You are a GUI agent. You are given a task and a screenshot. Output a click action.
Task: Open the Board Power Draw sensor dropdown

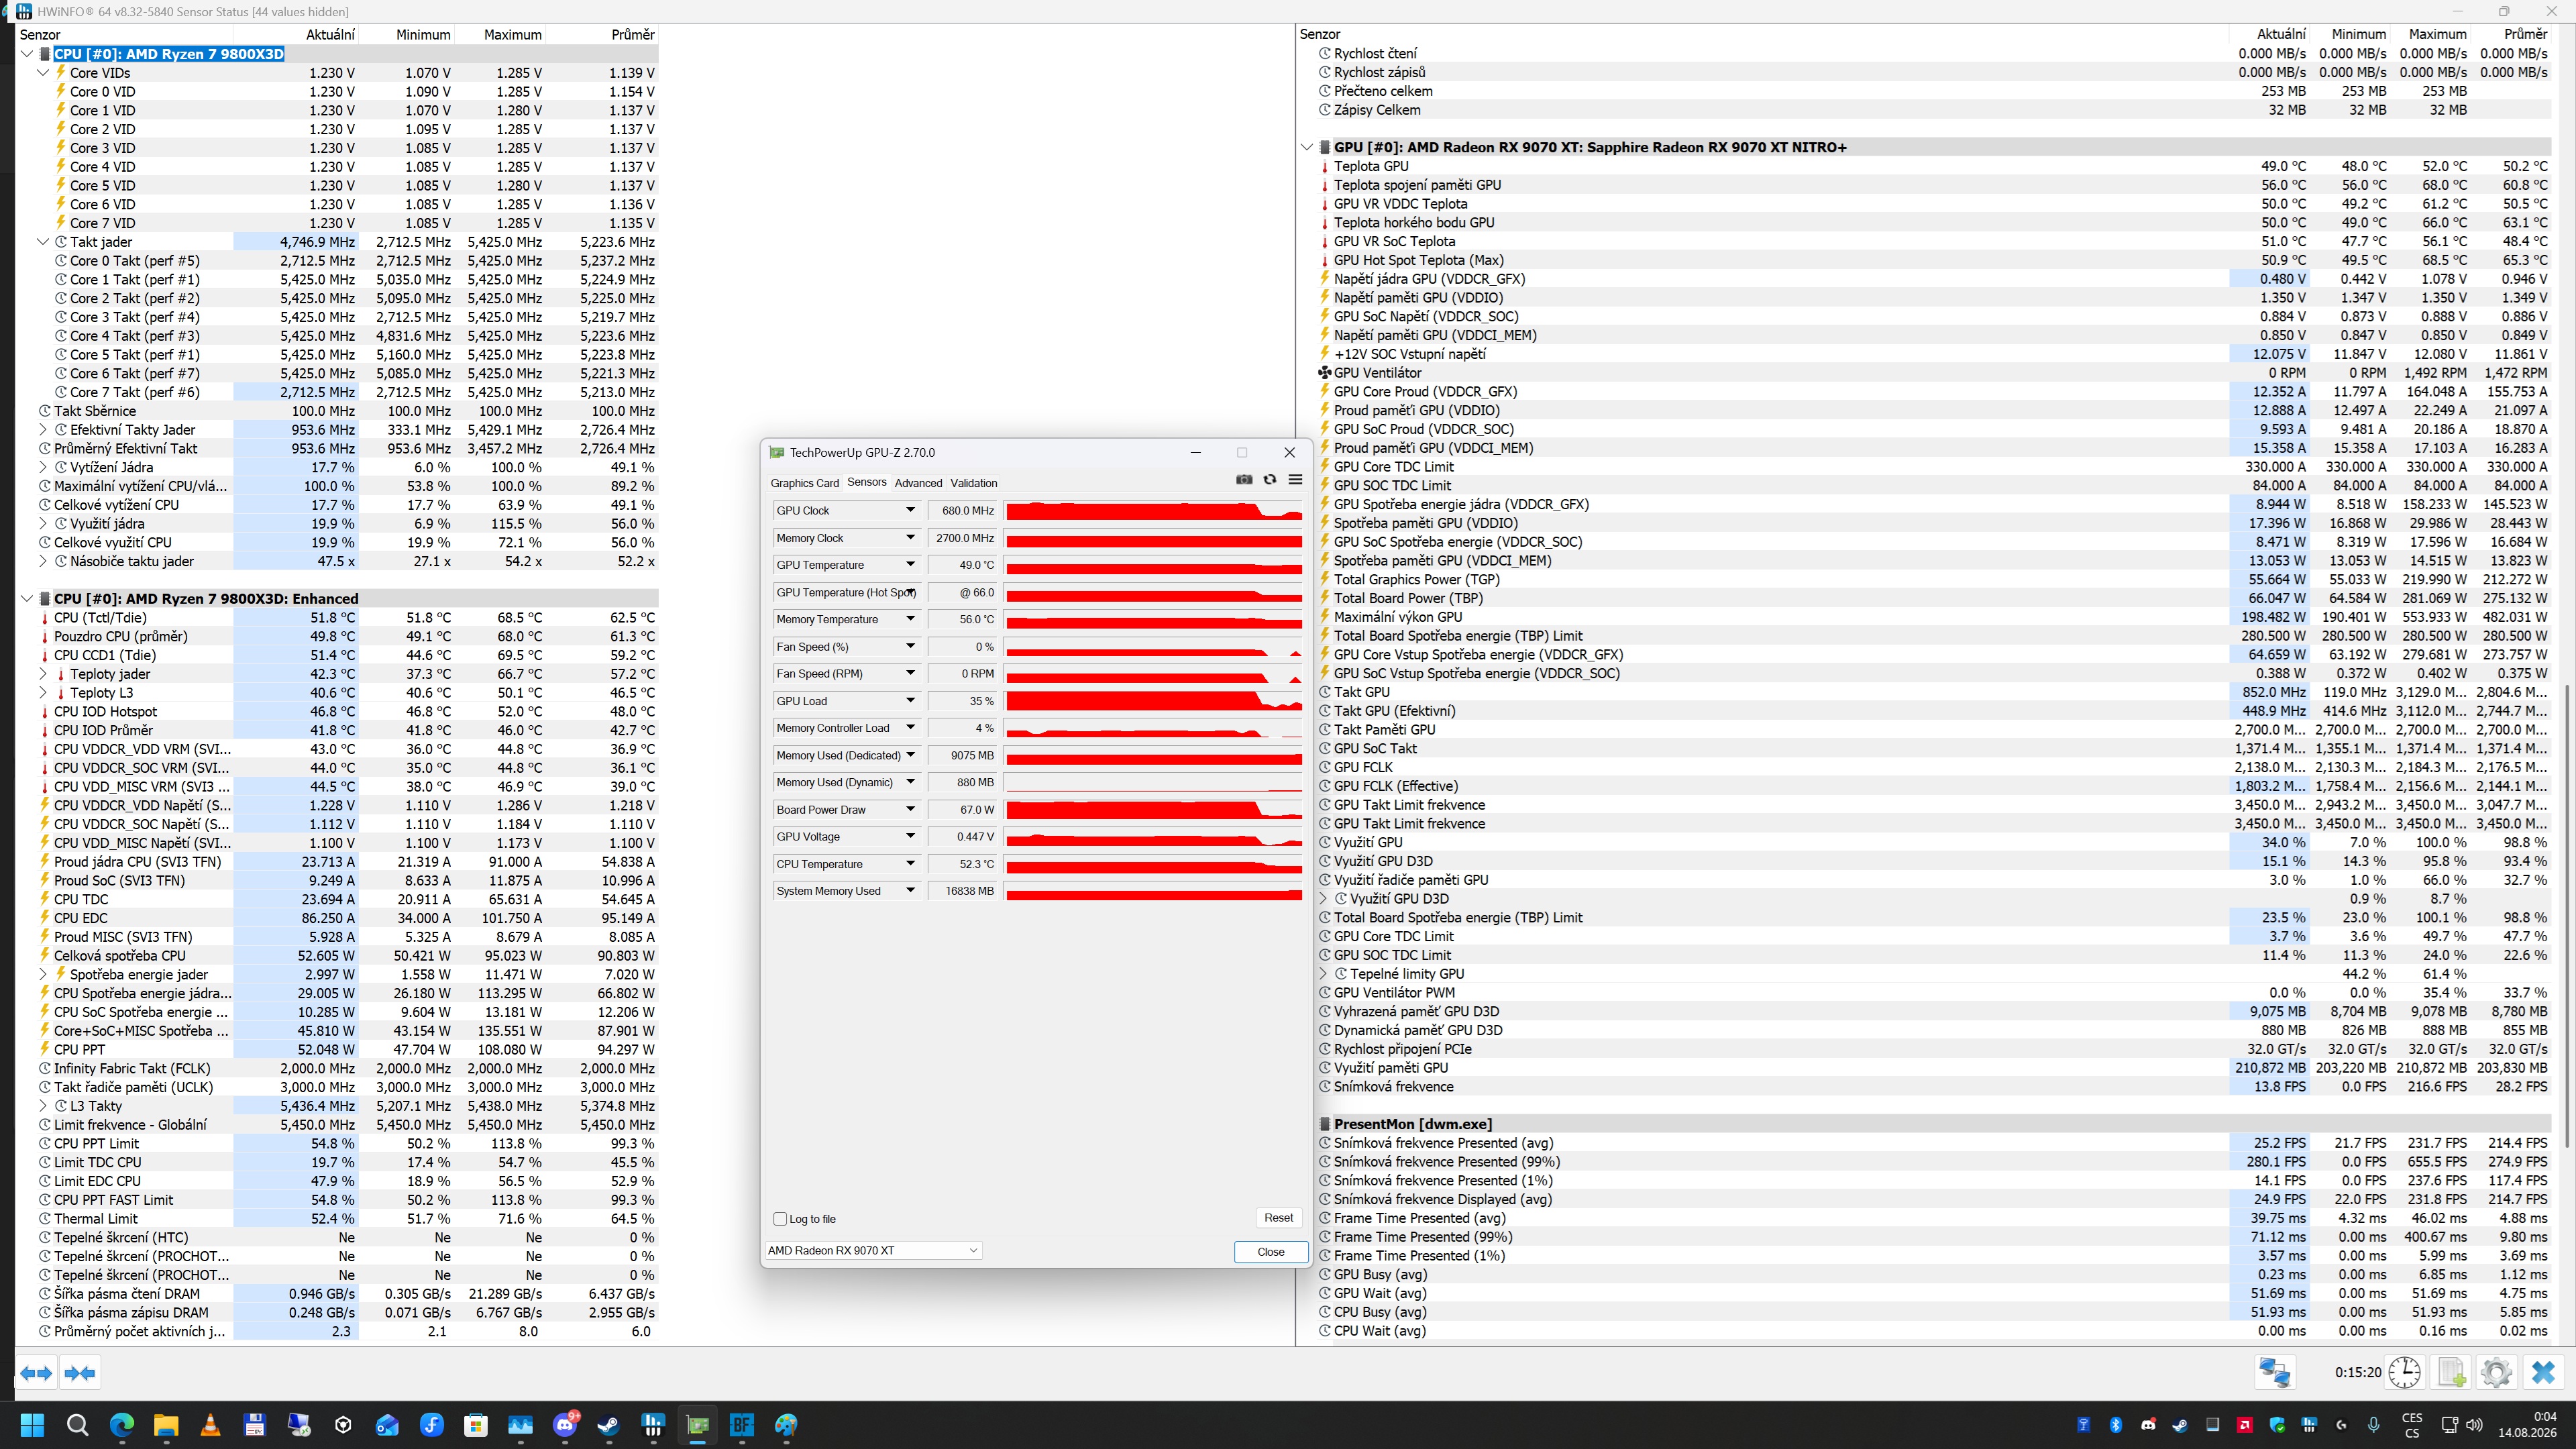(910, 810)
